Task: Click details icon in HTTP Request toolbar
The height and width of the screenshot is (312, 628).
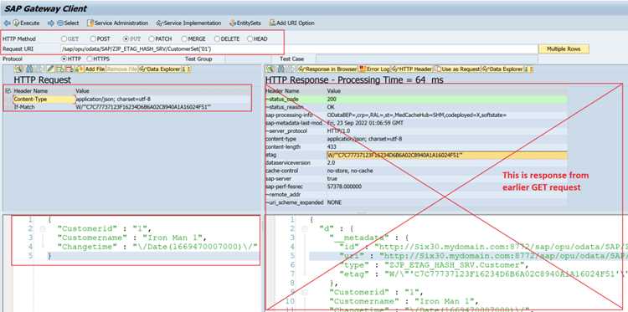Action: tap(18, 69)
